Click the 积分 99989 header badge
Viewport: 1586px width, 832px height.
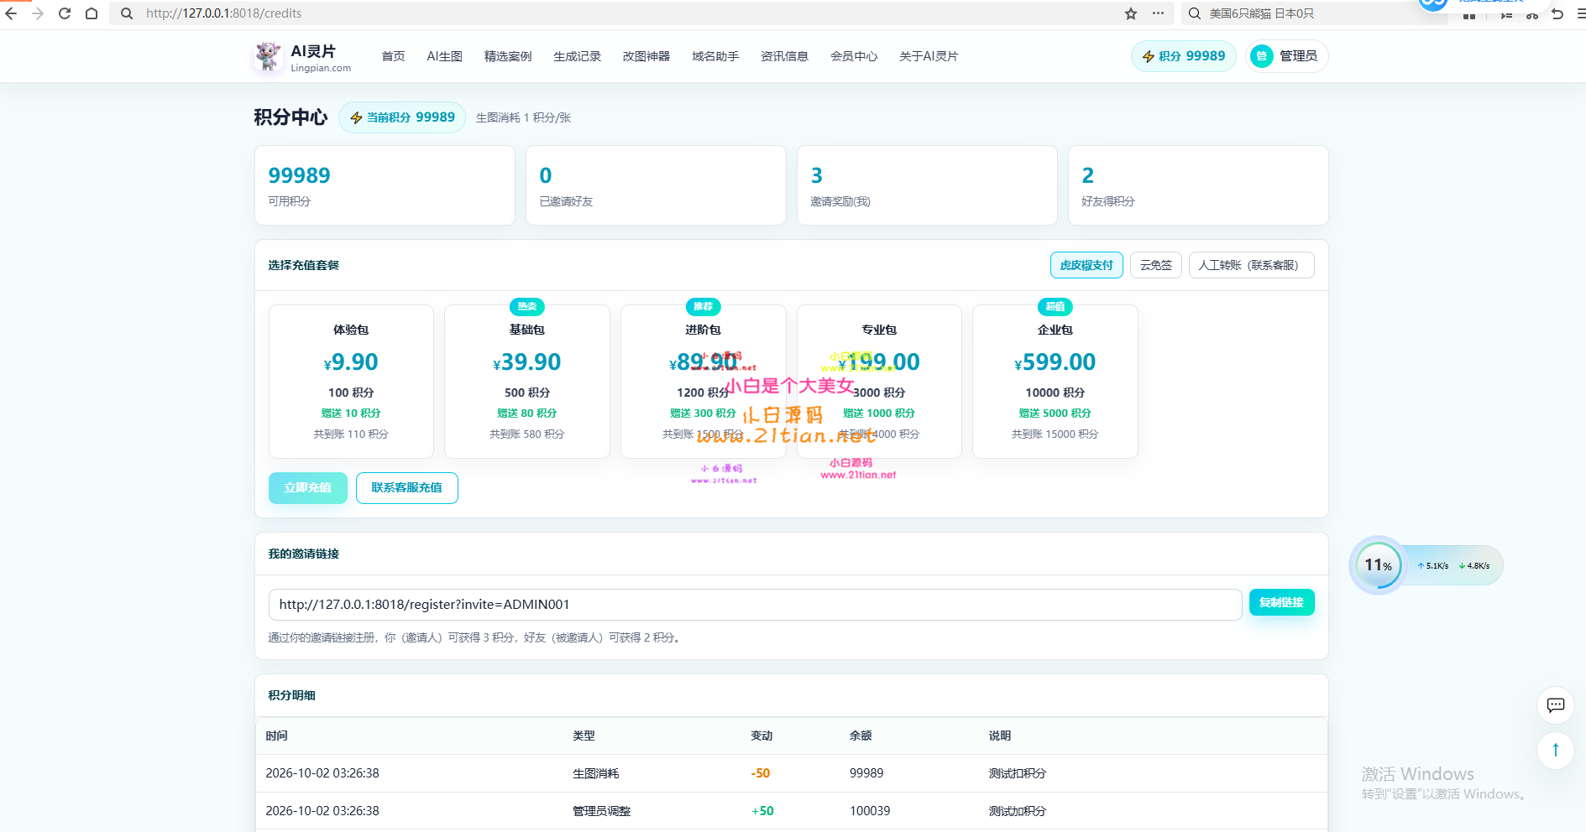click(x=1184, y=56)
